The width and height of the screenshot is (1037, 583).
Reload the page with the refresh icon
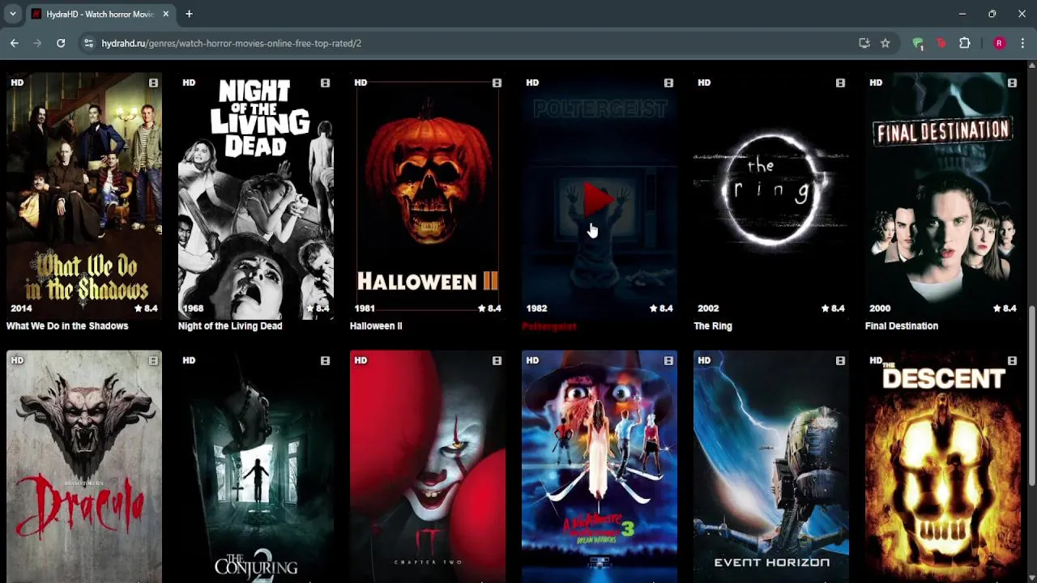[x=61, y=43]
